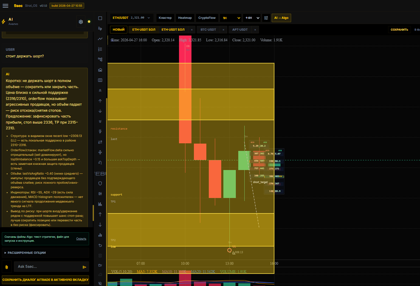Click the undo arrow in the drawing sidebar
This screenshot has width=420, height=286.
[x=100, y=245]
